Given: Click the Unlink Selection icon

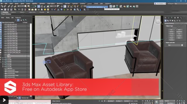Looking at the screenshot, I should coord(12,6).
